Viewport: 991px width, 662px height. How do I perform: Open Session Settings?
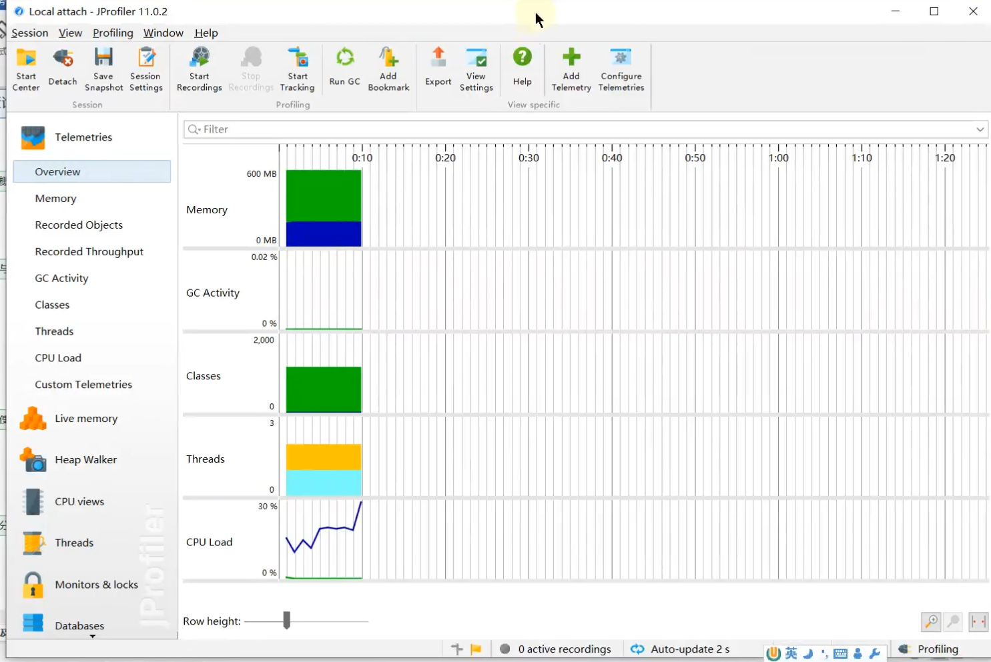pyautogui.click(x=146, y=69)
